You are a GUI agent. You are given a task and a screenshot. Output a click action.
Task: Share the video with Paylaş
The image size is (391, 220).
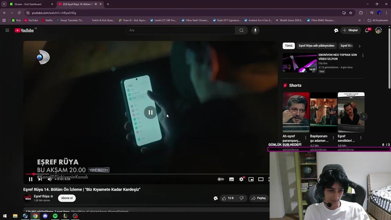258,198
